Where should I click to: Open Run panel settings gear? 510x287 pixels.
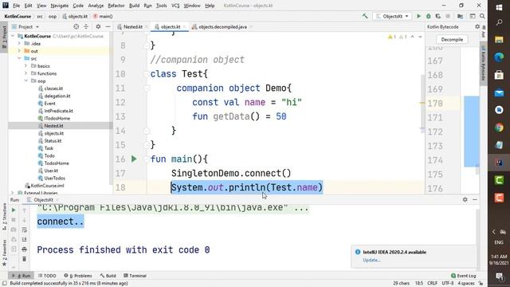(465, 199)
